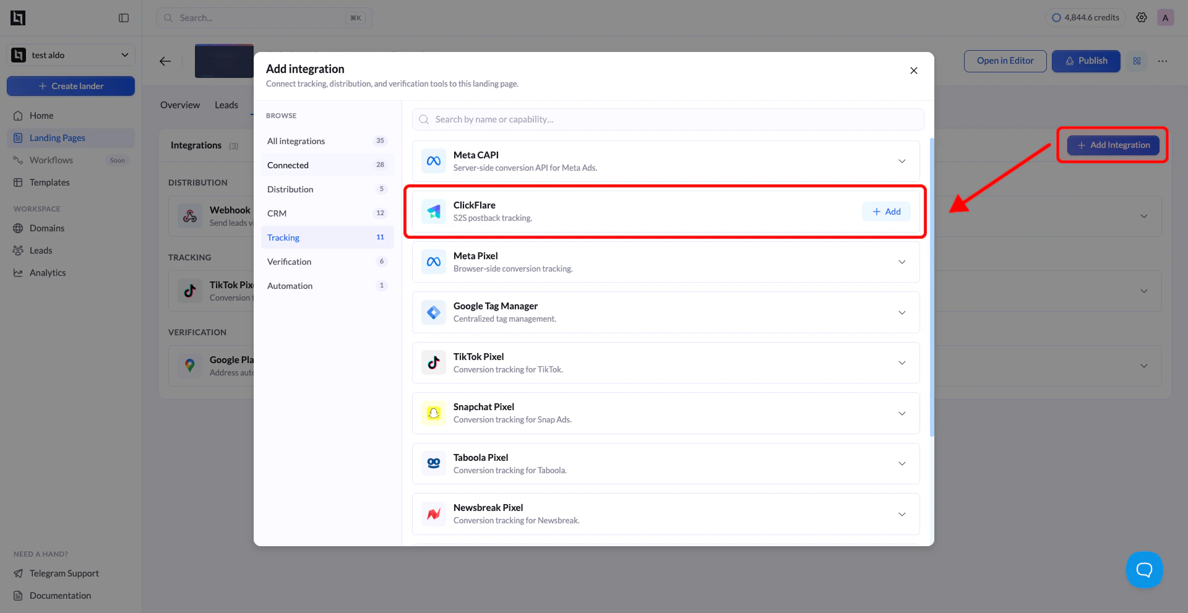Click Open in Editor
This screenshot has width=1188, height=613.
click(1005, 61)
